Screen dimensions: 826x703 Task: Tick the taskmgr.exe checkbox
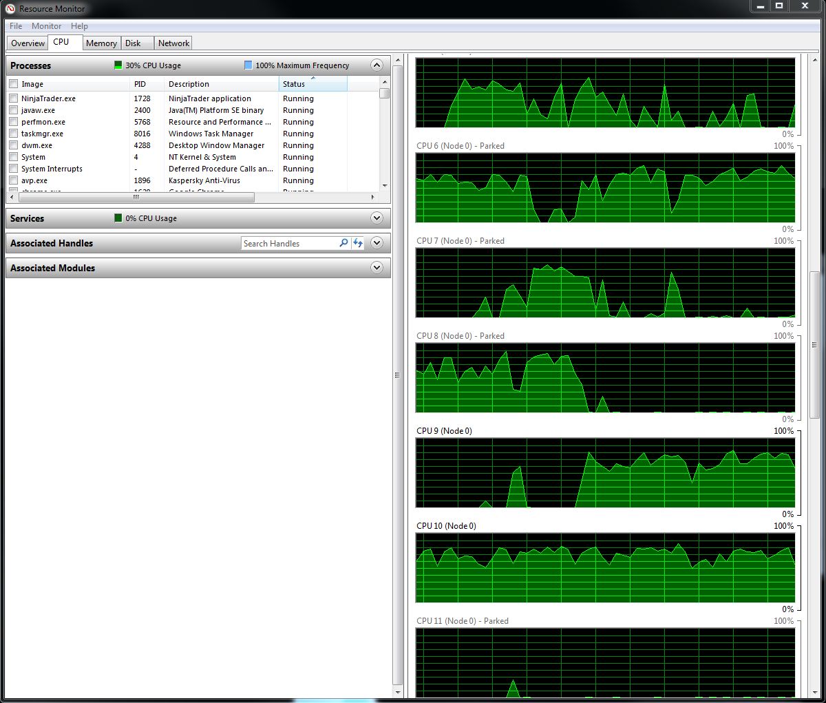13,134
